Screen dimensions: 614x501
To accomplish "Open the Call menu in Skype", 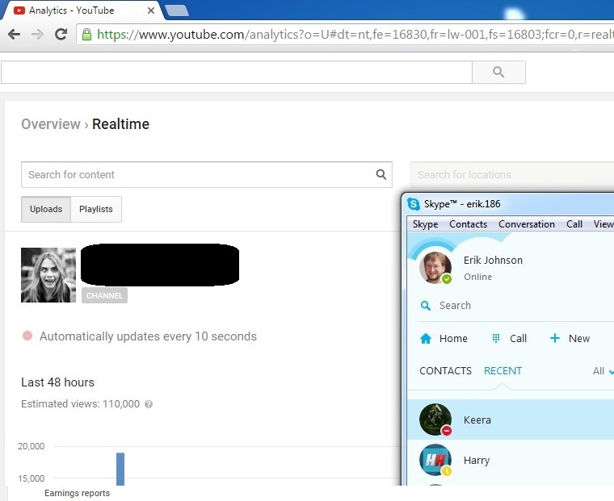I will [574, 224].
